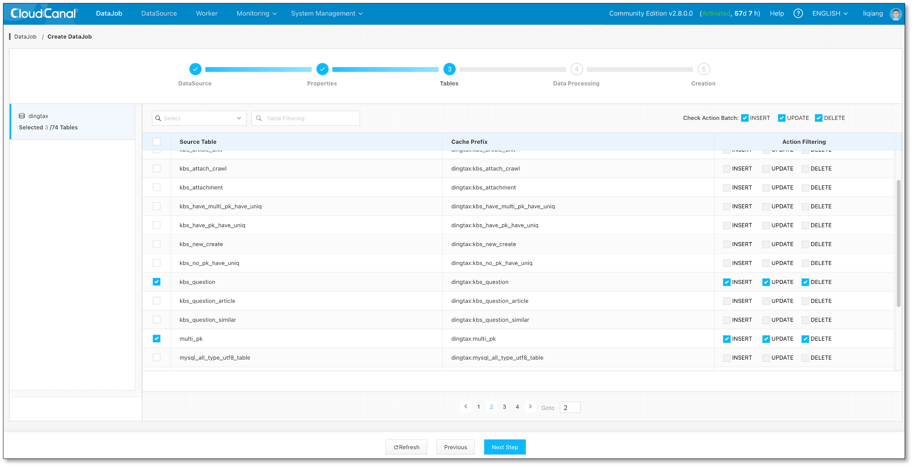Uncheck the kbs_question table checkbox
Viewport: 914px width, 467px height.
tap(157, 282)
